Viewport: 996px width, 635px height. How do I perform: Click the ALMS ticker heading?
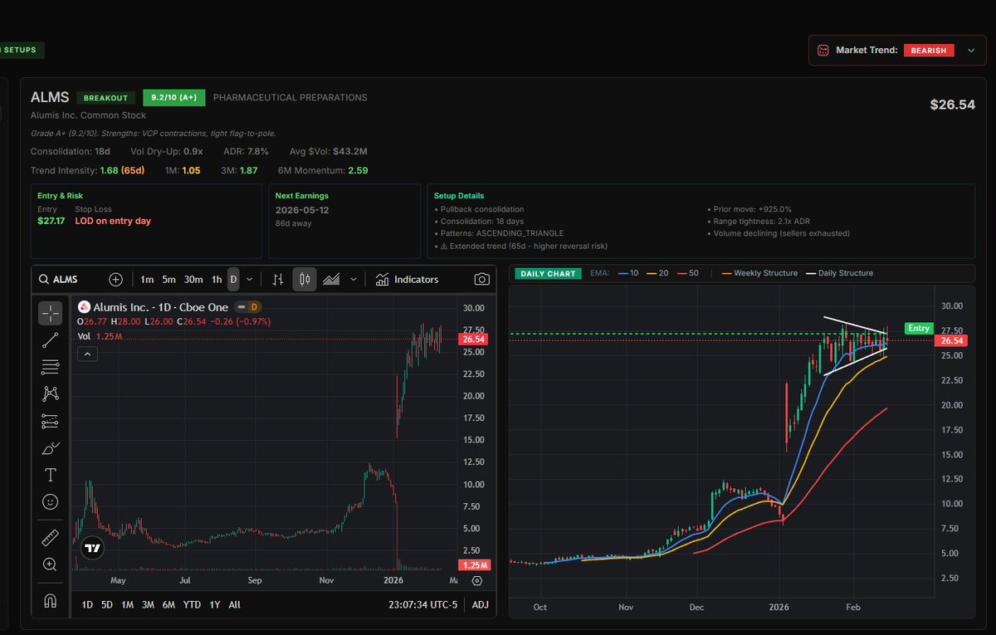(x=50, y=97)
